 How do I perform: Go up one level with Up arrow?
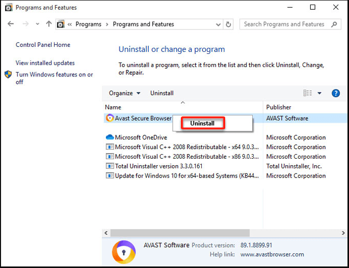tap(49, 24)
